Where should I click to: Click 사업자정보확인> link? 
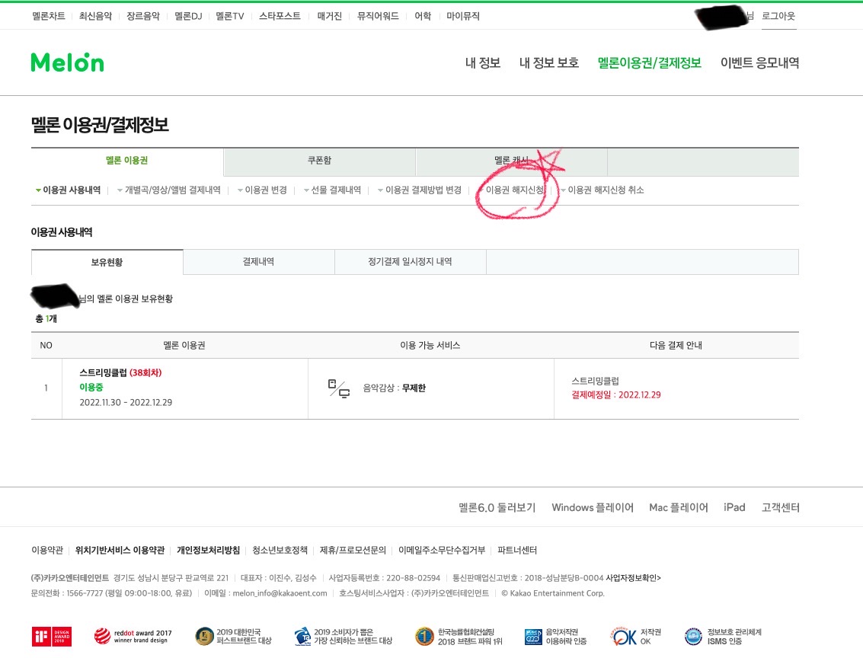point(634,578)
